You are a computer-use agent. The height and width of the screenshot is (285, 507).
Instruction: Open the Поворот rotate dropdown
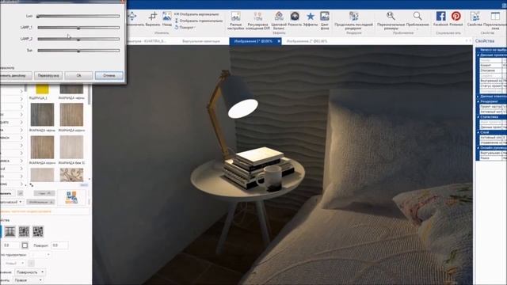[185, 28]
